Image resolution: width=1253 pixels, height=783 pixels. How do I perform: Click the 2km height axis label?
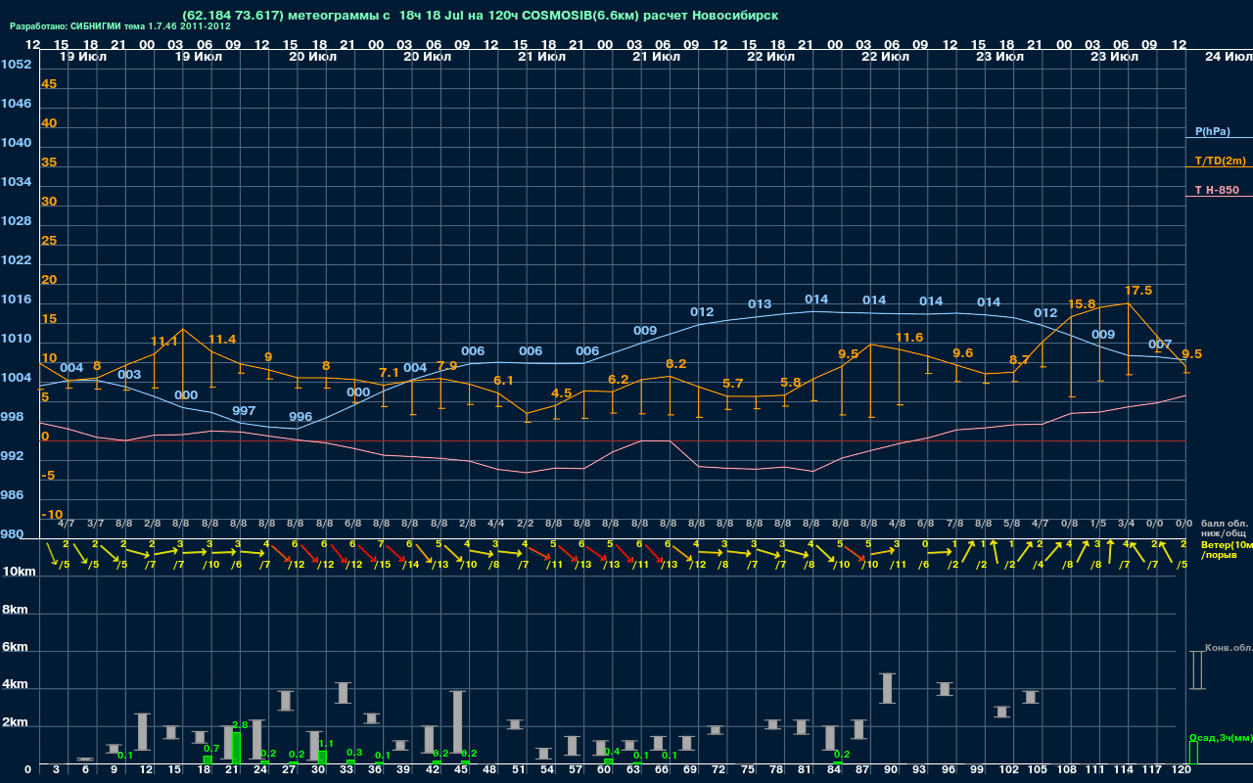click(15, 724)
